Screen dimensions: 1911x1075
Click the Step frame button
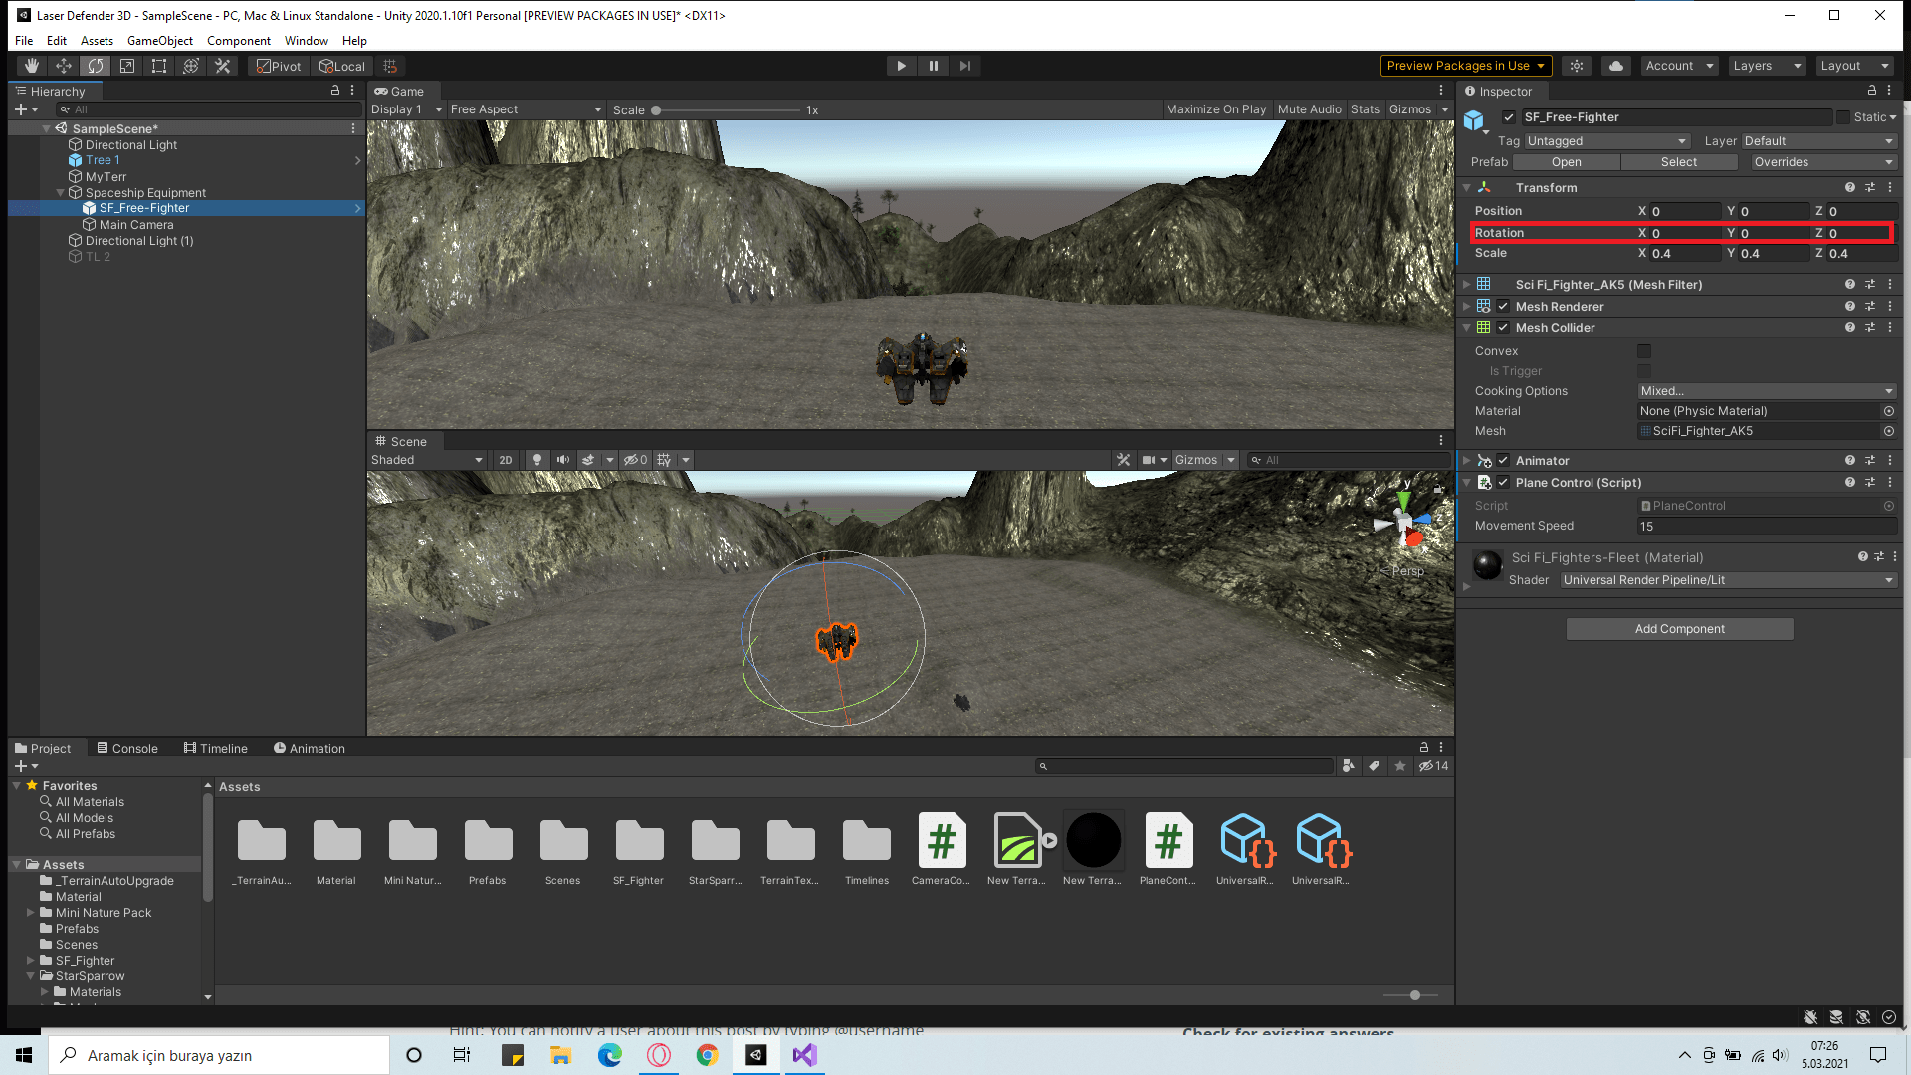pos(964,66)
